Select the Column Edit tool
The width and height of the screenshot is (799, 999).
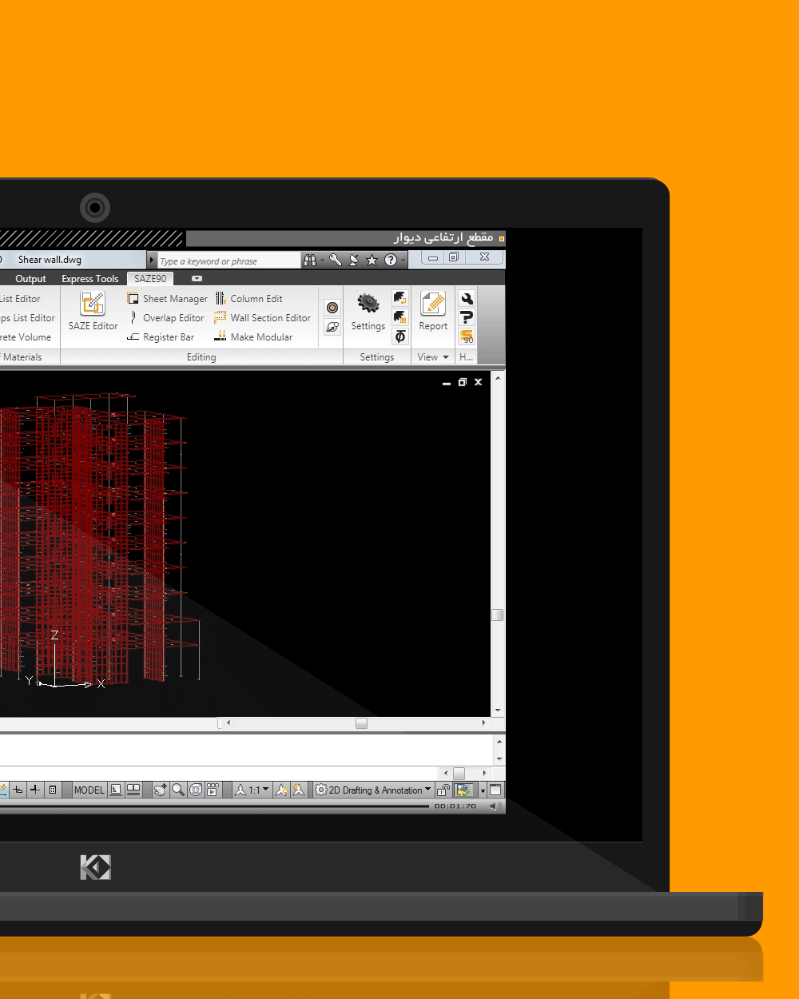coord(248,299)
